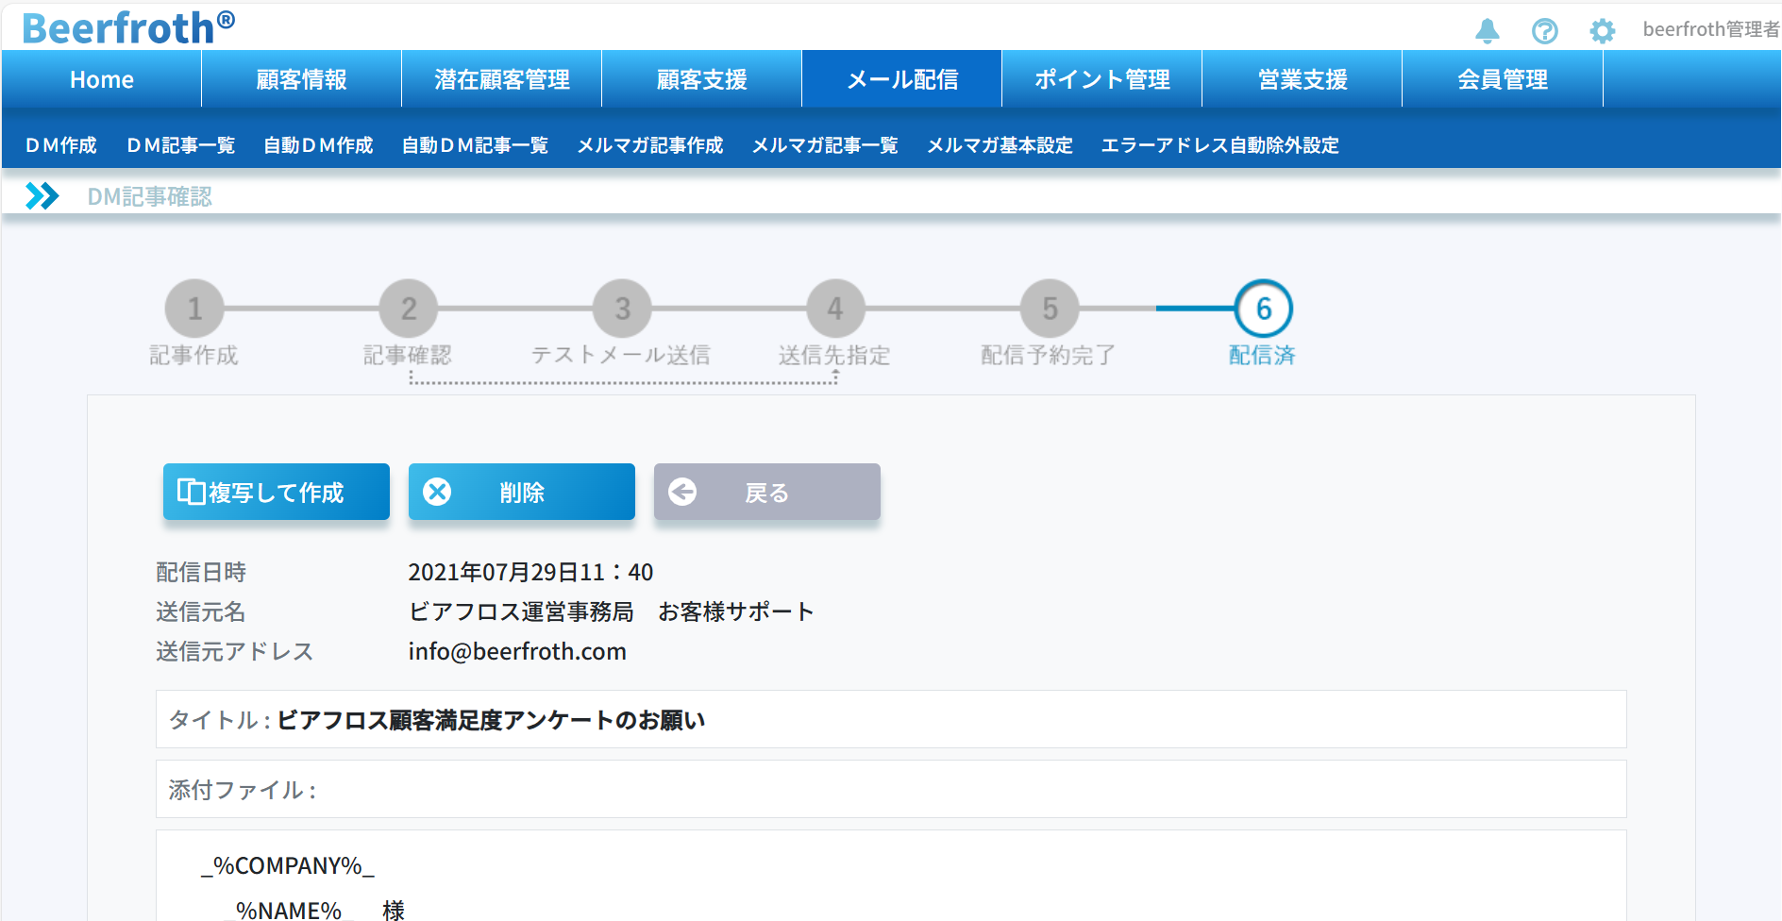The height and width of the screenshot is (921, 1782).
Task: Click the double chevron breadcrumb icon
Action: coord(42,196)
